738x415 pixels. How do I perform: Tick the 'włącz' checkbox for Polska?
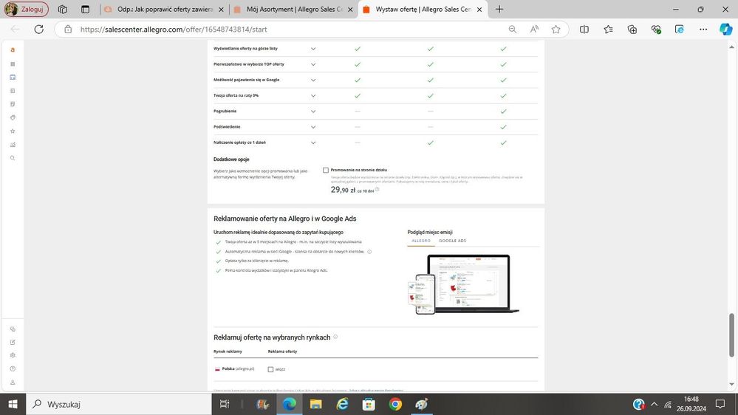[270, 369]
